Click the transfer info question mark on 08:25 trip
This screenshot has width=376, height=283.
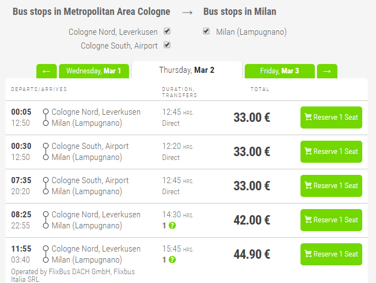(x=172, y=226)
